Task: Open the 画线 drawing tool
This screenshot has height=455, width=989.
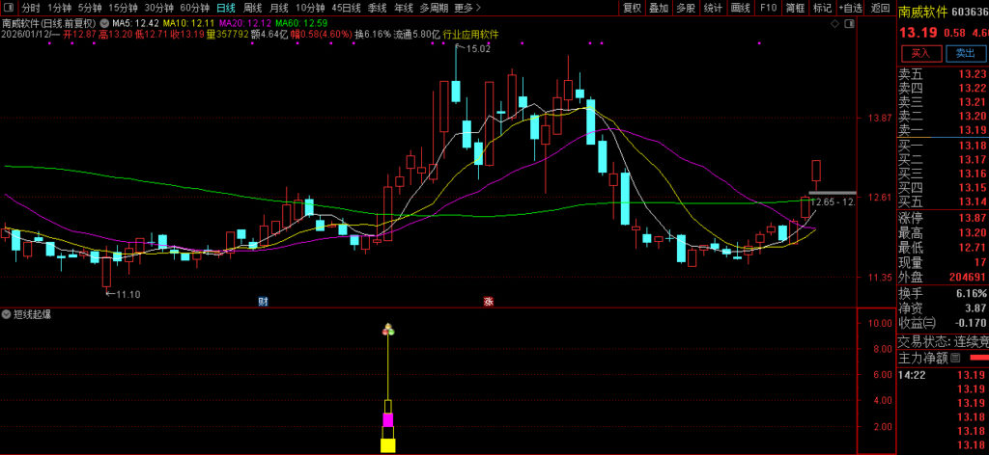Action: 741,7
